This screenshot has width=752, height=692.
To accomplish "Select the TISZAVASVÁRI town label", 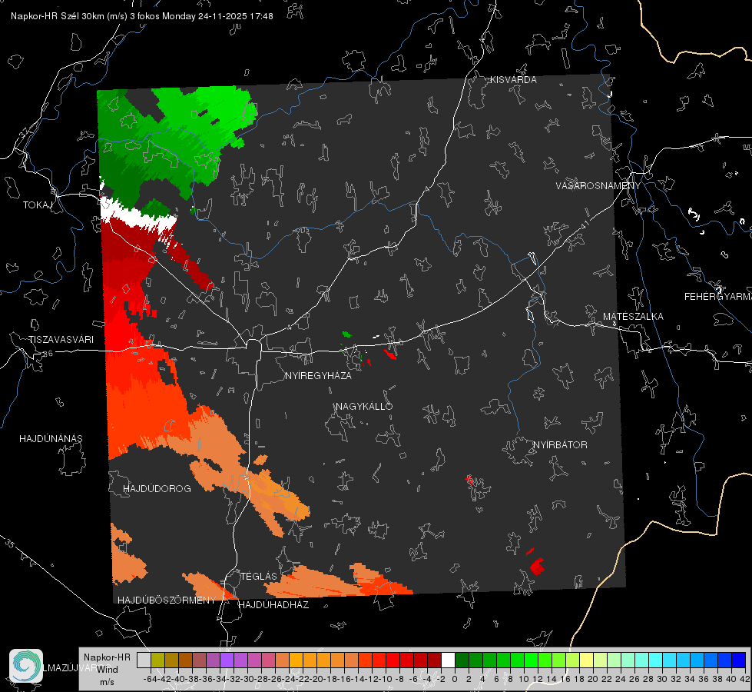I will 61,340.
